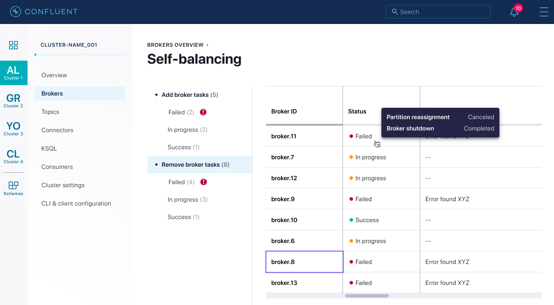This screenshot has height=305, width=554.
Task: Go to Cluster settings
Action: pos(63,185)
